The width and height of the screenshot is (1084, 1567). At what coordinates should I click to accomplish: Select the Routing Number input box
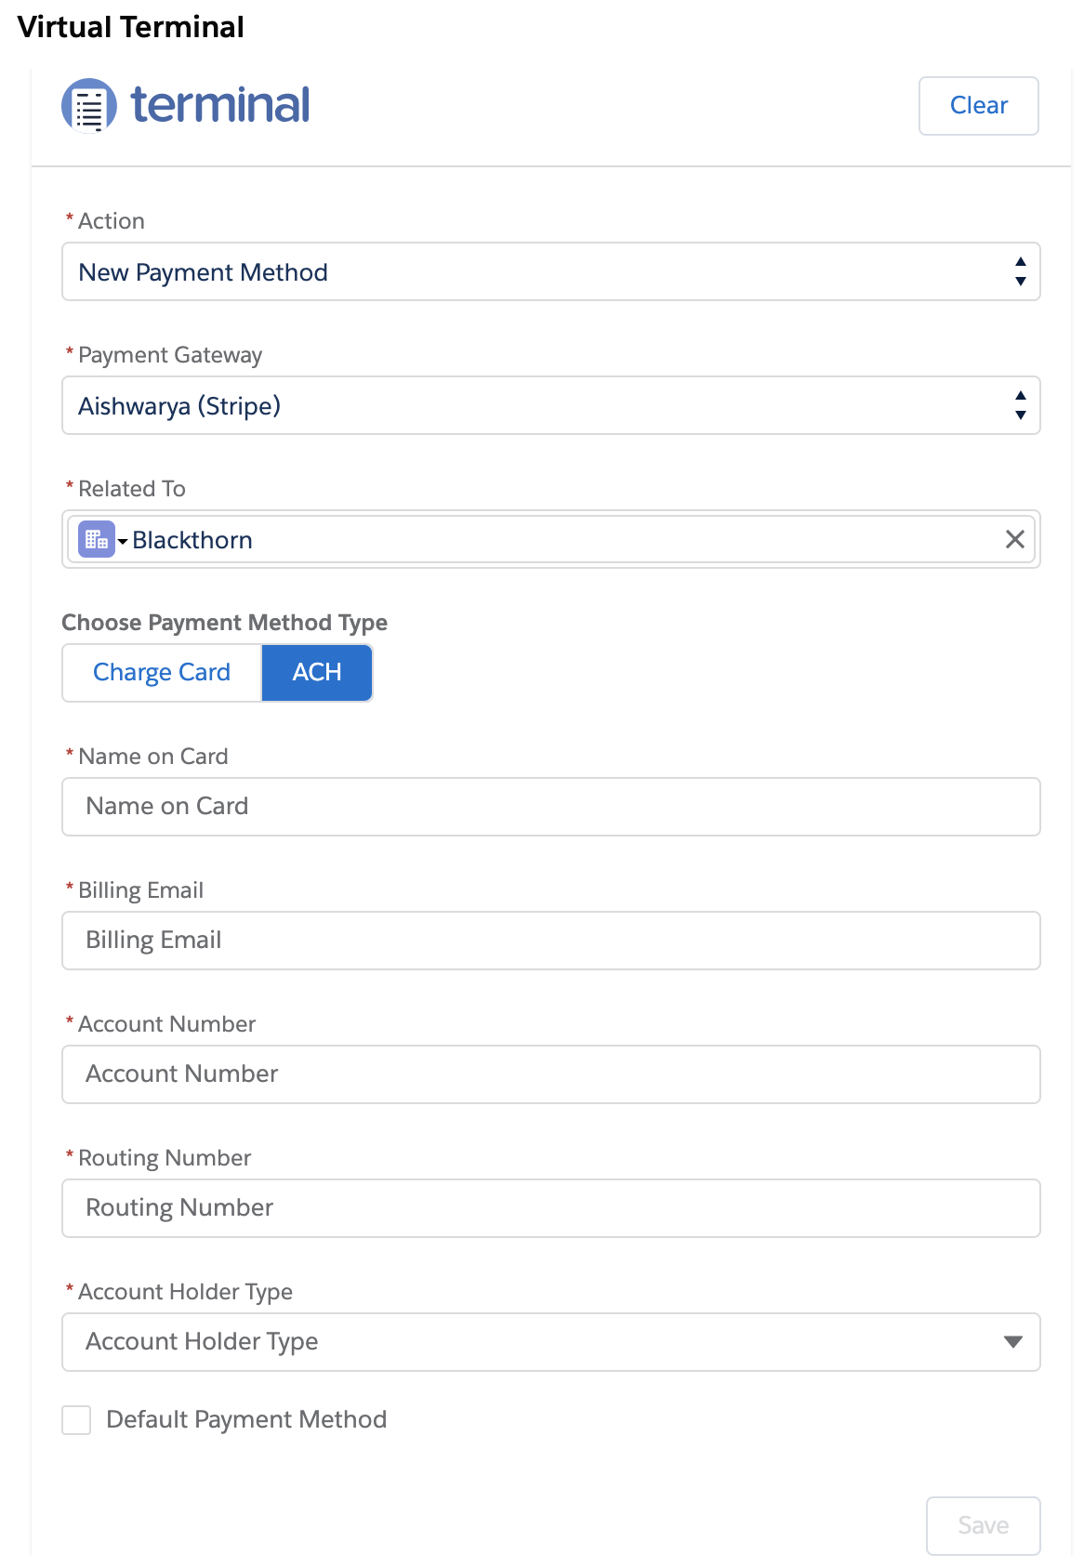551,1208
